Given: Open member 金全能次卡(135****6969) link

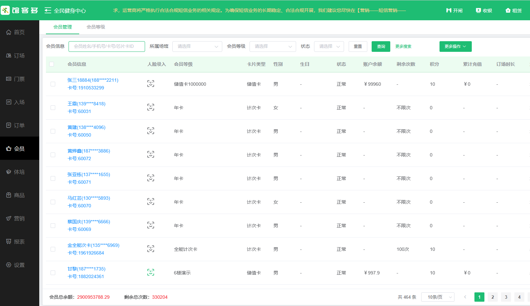Looking at the screenshot, I should coord(93,245).
